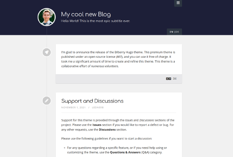Select EN language in the header switcher

coord(171,32)
